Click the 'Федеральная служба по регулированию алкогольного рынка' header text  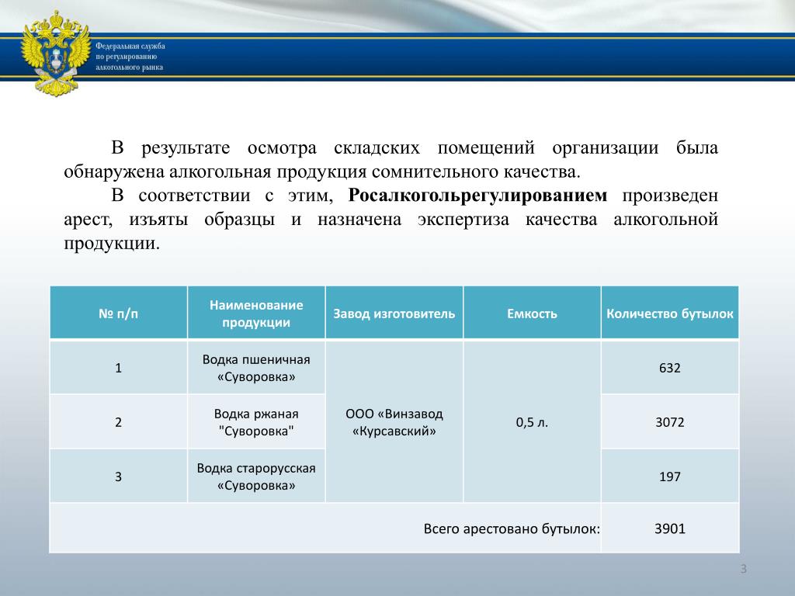pyautogui.click(x=130, y=57)
